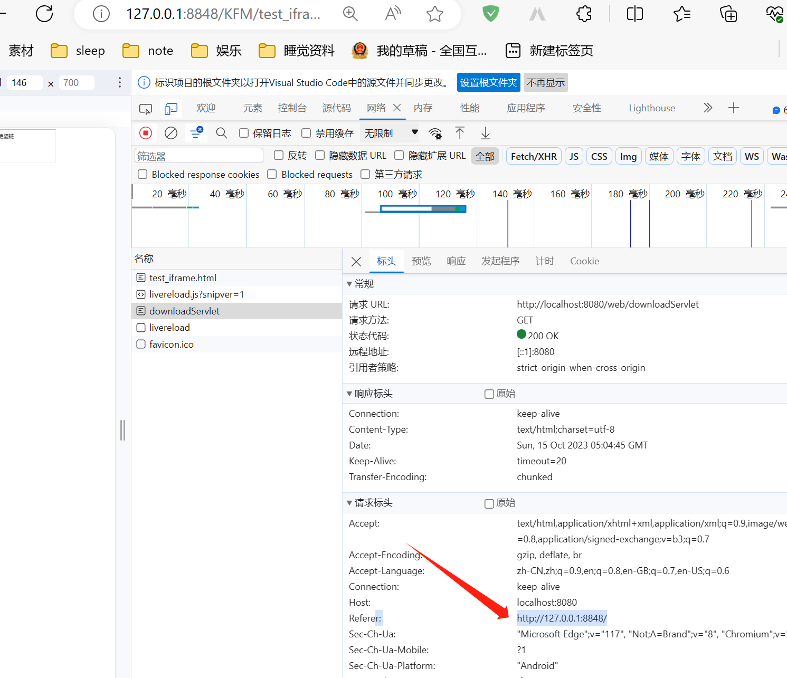
Task: Switch to the 元素 DevTools tab
Action: pyautogui.click(x=252, y=108)
